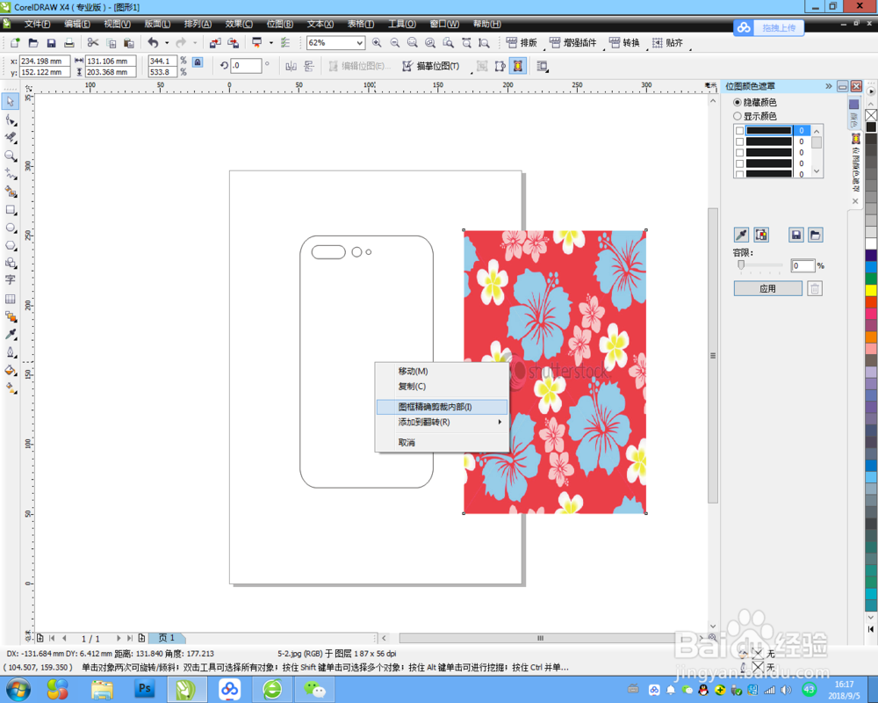Select the Fill bucket tool

(11, 370)
